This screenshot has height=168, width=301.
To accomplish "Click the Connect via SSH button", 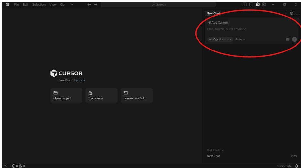I will (x=136, y=95).
